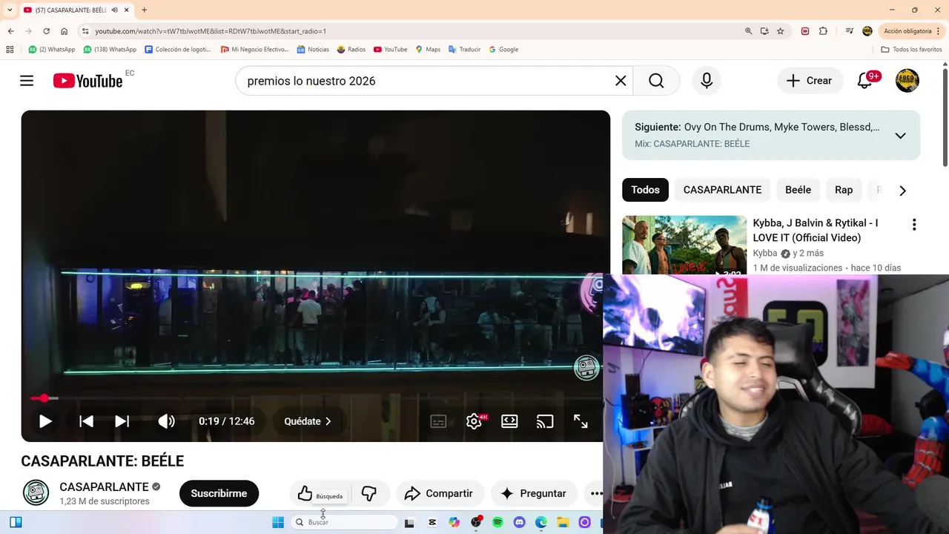Select the CASAPARLANTE filter chip
The height and width of the screenshot is (534, 949).
tap(722, 190)
